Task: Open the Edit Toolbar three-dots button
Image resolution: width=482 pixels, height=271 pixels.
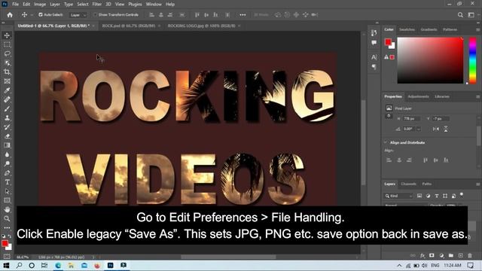Action: [x=7, y=227]
